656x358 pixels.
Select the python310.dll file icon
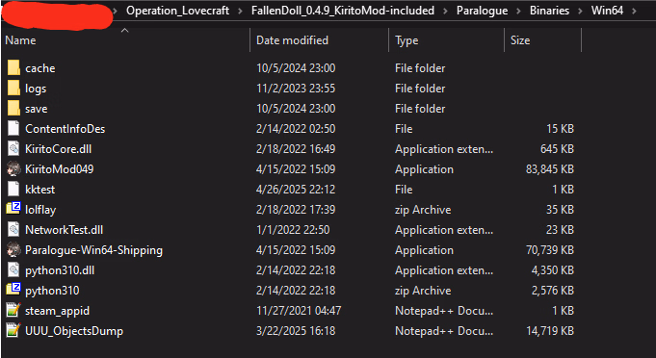coord(13,270)
